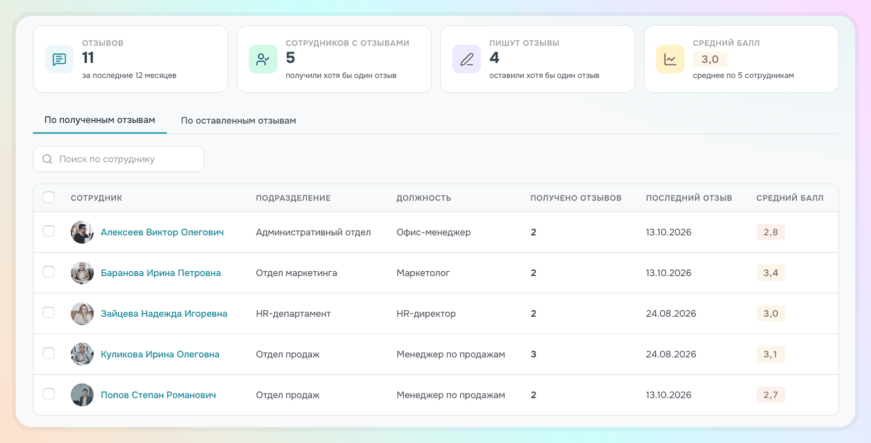Click the pencil icon in Пишут отзывы card
This screenshot has width=871, height=443.
(467, 59)
